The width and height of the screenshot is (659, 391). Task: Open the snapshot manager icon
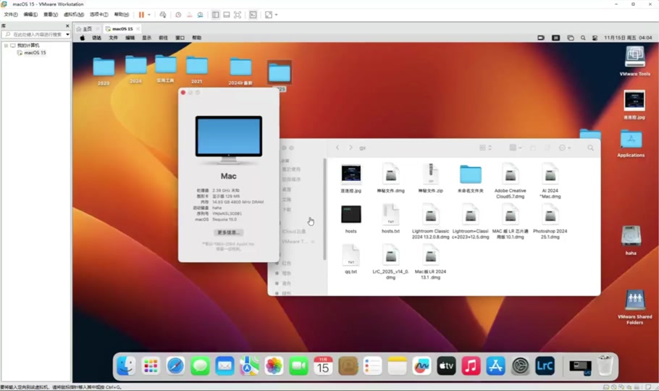pos(200,14)
